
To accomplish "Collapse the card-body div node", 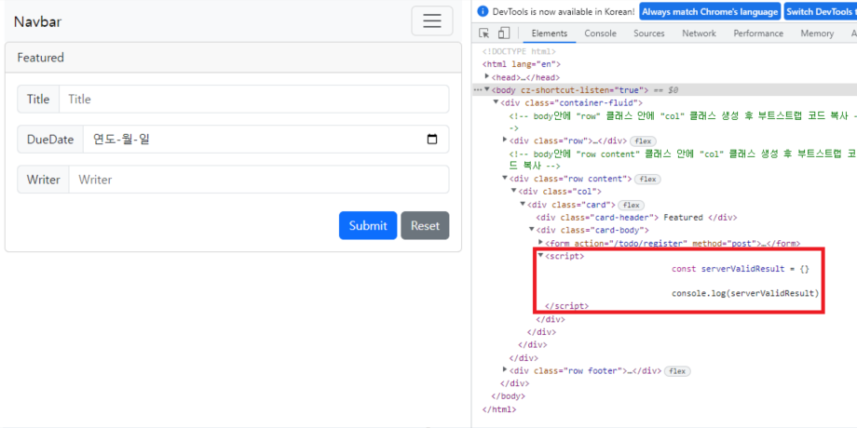I will (531, 230).
